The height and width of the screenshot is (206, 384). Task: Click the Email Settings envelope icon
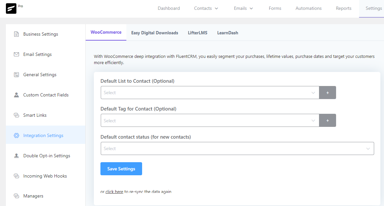click(x=16, y=54)
